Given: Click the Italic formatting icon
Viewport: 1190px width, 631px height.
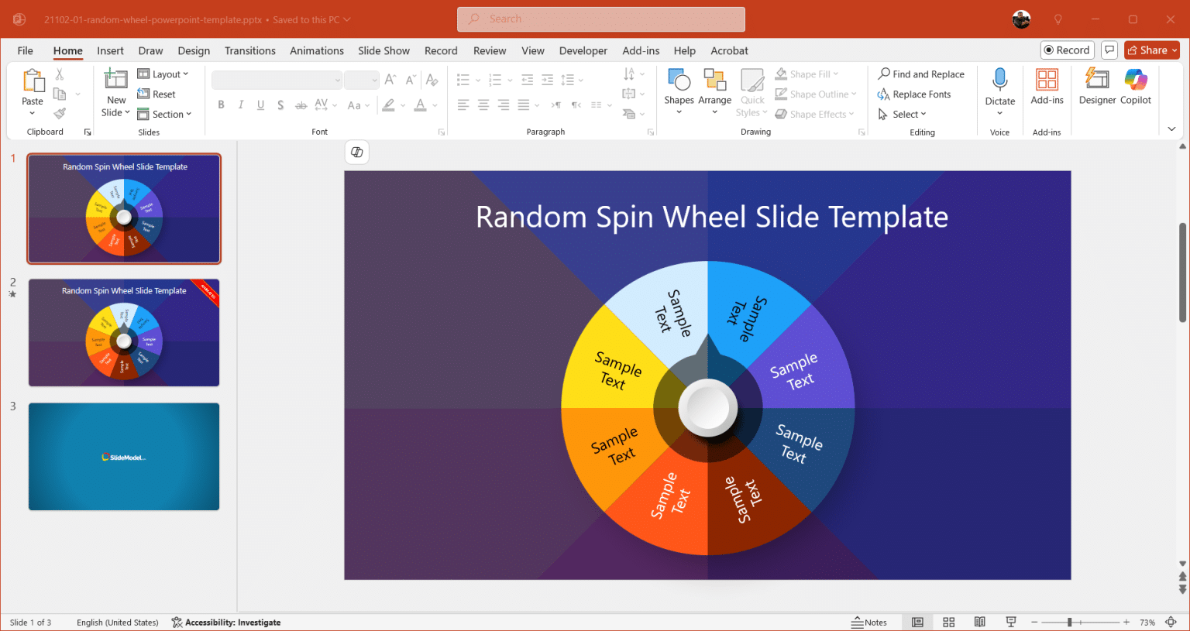Looking at the screenshot, I should [240, 105].
